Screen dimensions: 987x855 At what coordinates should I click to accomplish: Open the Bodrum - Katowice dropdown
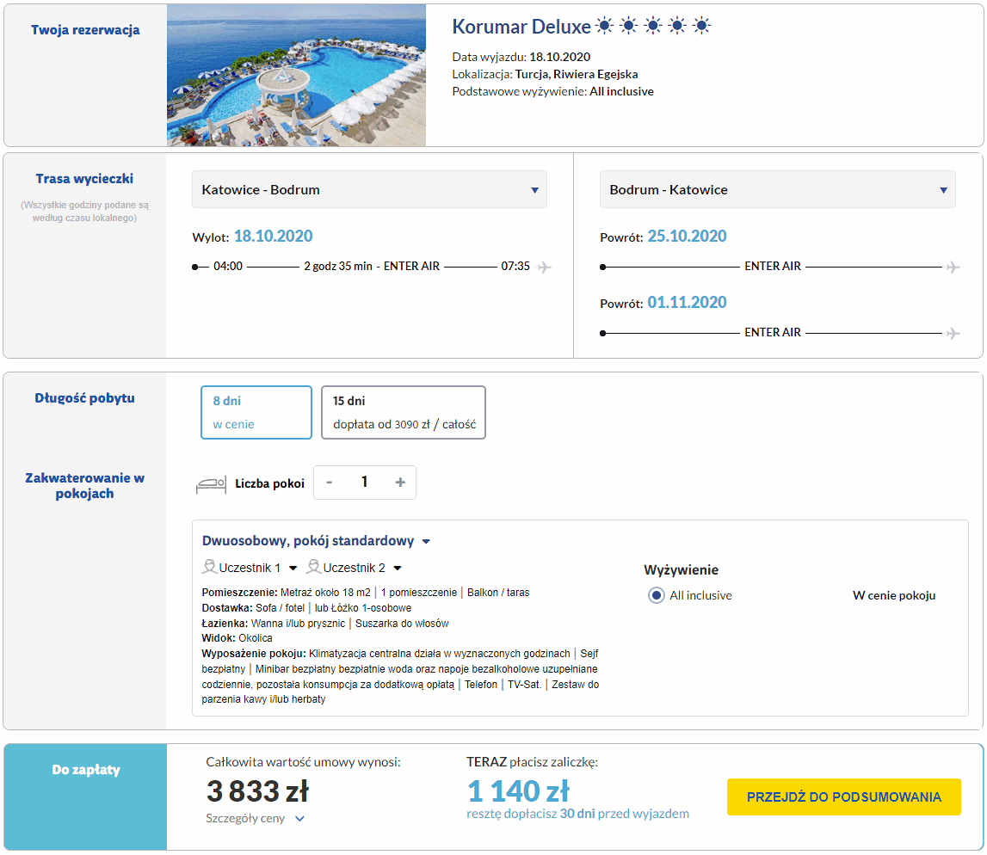tap(777, 190)
